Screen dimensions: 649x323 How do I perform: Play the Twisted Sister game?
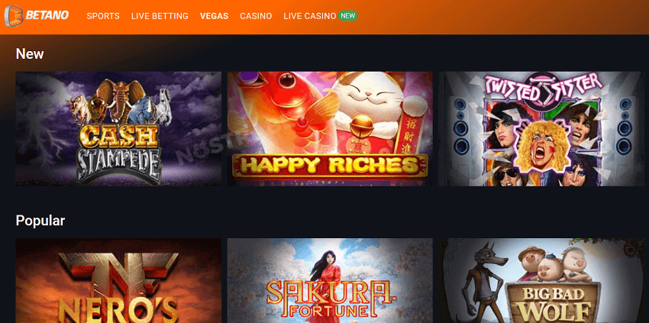tap(541, 129)
